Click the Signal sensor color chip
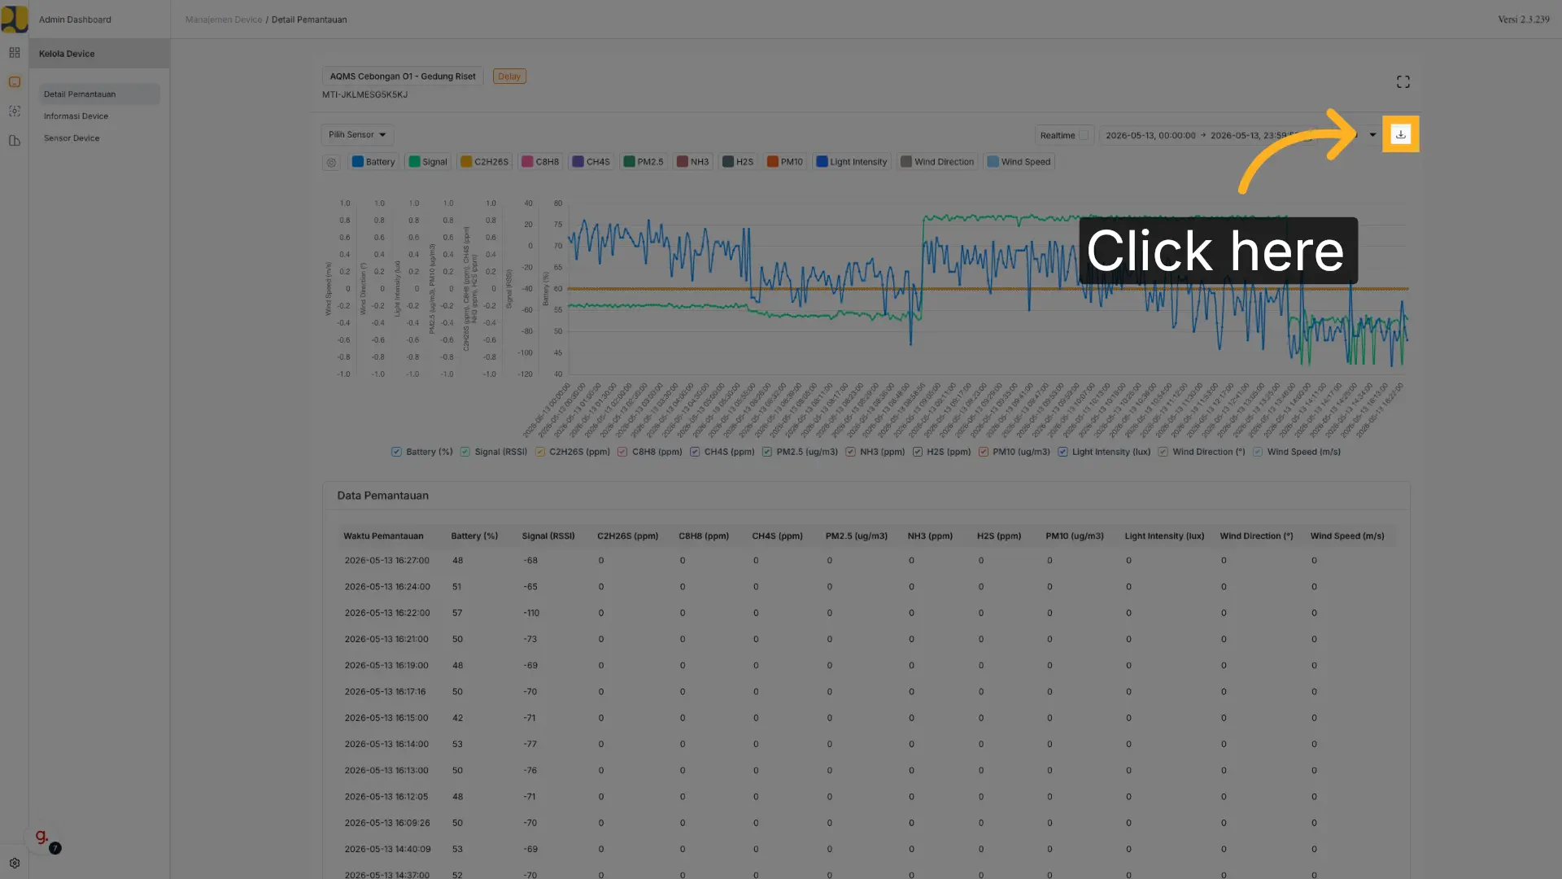The height and width of the screenshot is (879, 1562). pyautogui.click(x=428, y=162)
